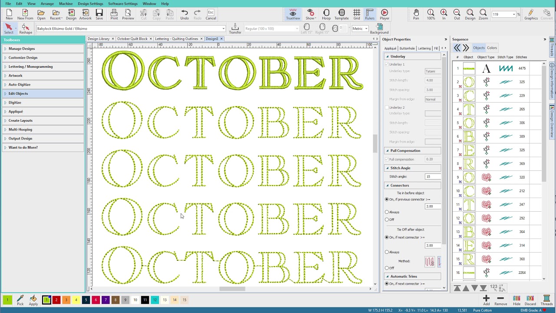
Task: Expand the Lettering / Monogramming toolbox
Action: (43, 67)
